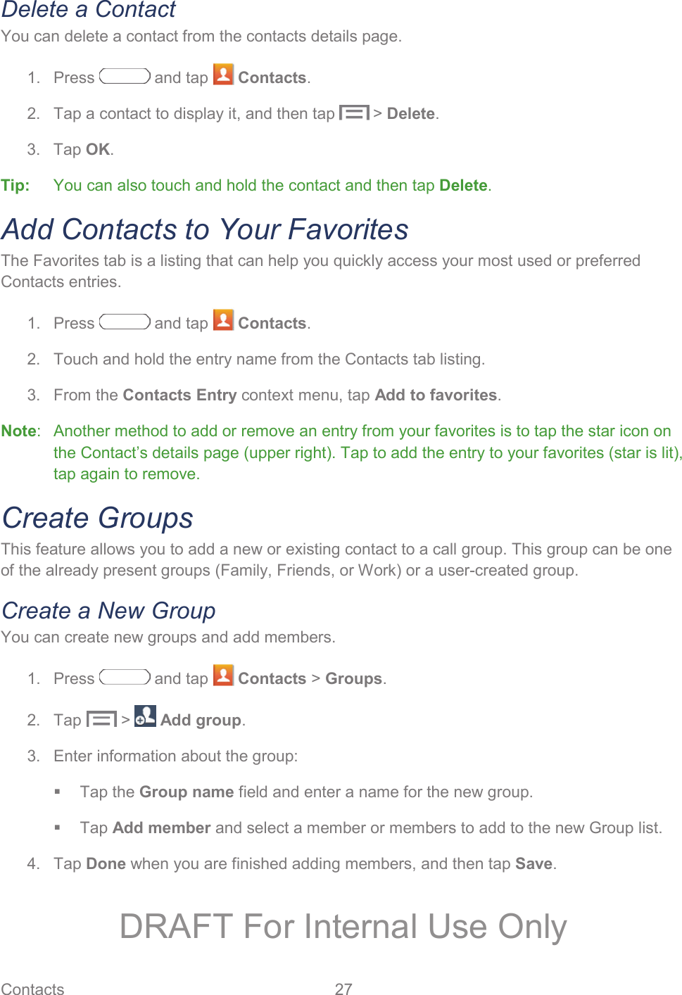Click the menu icon before the Delete step
The height and width of the screenshot is (995, 682).
(354, 113)
